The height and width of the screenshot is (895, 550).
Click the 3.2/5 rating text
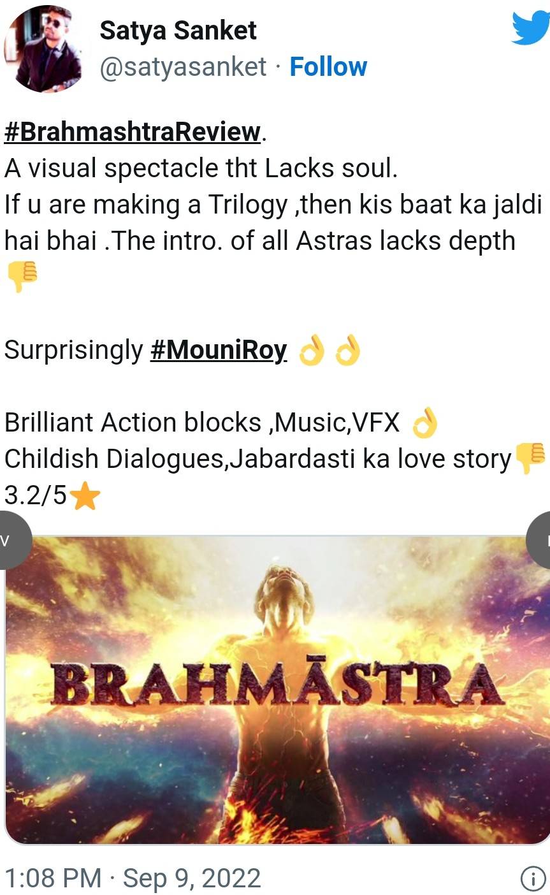[x=36, y=495]
